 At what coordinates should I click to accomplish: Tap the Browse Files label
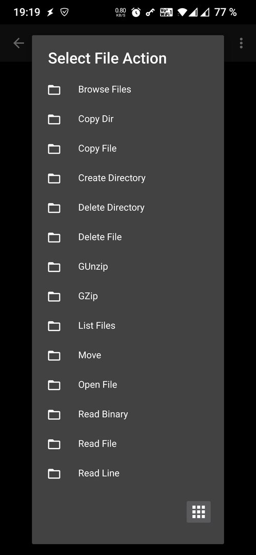coord(105,89)
